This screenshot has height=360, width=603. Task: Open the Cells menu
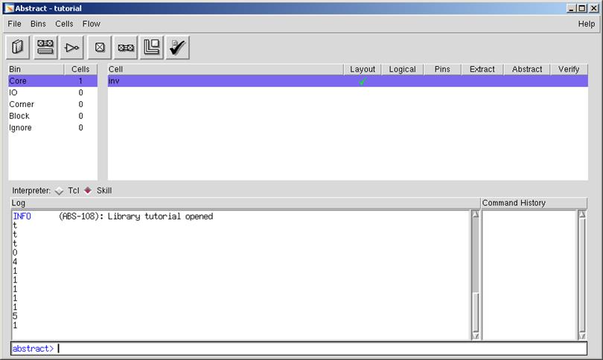[x=64, y=24]
